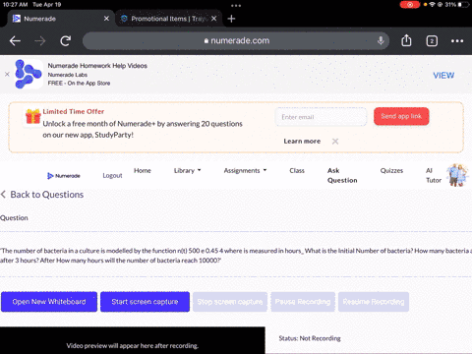Open the Learn more link

302,142
